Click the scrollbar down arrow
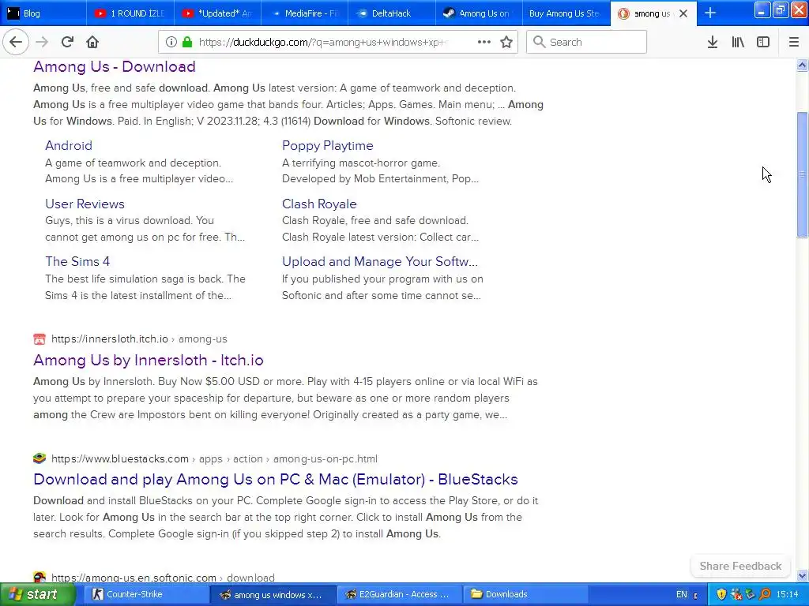This screenshot has height=606, width=809. [802, 575]
